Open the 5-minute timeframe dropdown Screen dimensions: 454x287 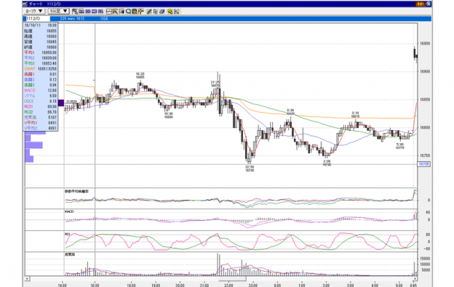pyautogui.click(x=58, y=12)
